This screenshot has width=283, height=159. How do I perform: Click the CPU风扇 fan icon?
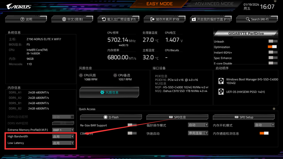tap(81, 75)
